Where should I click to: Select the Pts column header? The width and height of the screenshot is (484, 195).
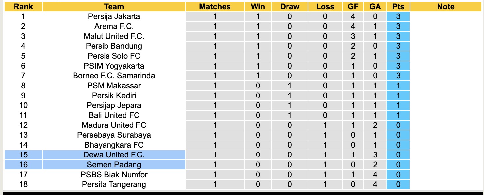(398, 7)
